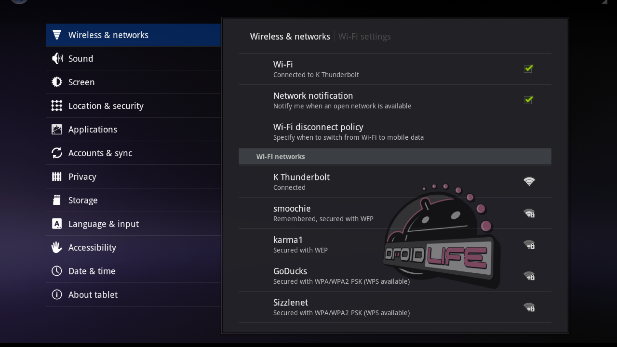The height and width of the screenshot is (347, 617).
Task: Open the Language & input settings
Action: [104, 224]
